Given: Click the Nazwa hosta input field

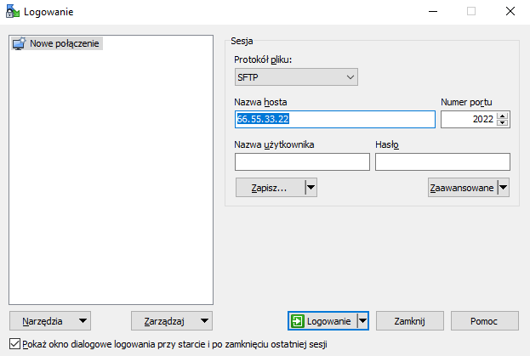Looking at the screenshot, I should pyautogui.click(x=335, y=119).
